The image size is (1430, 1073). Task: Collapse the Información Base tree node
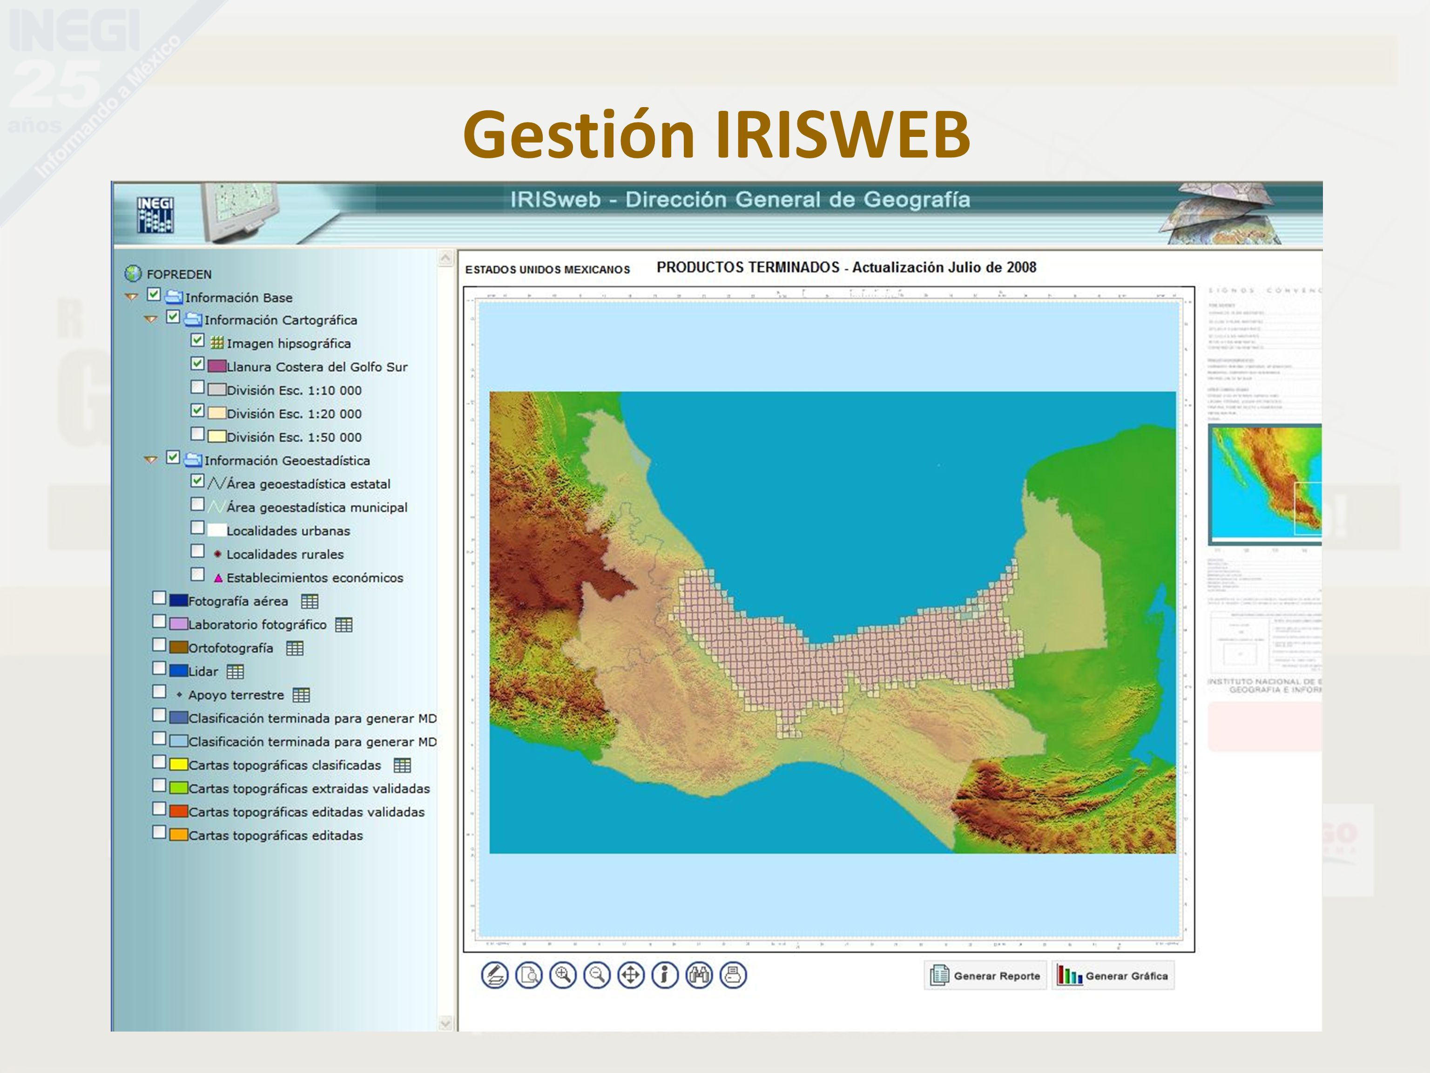[131, 297]
